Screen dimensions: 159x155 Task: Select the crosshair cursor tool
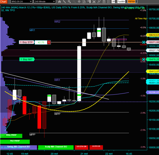tap(79, 2)
